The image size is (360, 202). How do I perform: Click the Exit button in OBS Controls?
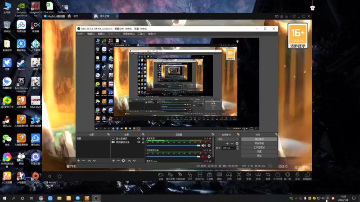[259, 155]
